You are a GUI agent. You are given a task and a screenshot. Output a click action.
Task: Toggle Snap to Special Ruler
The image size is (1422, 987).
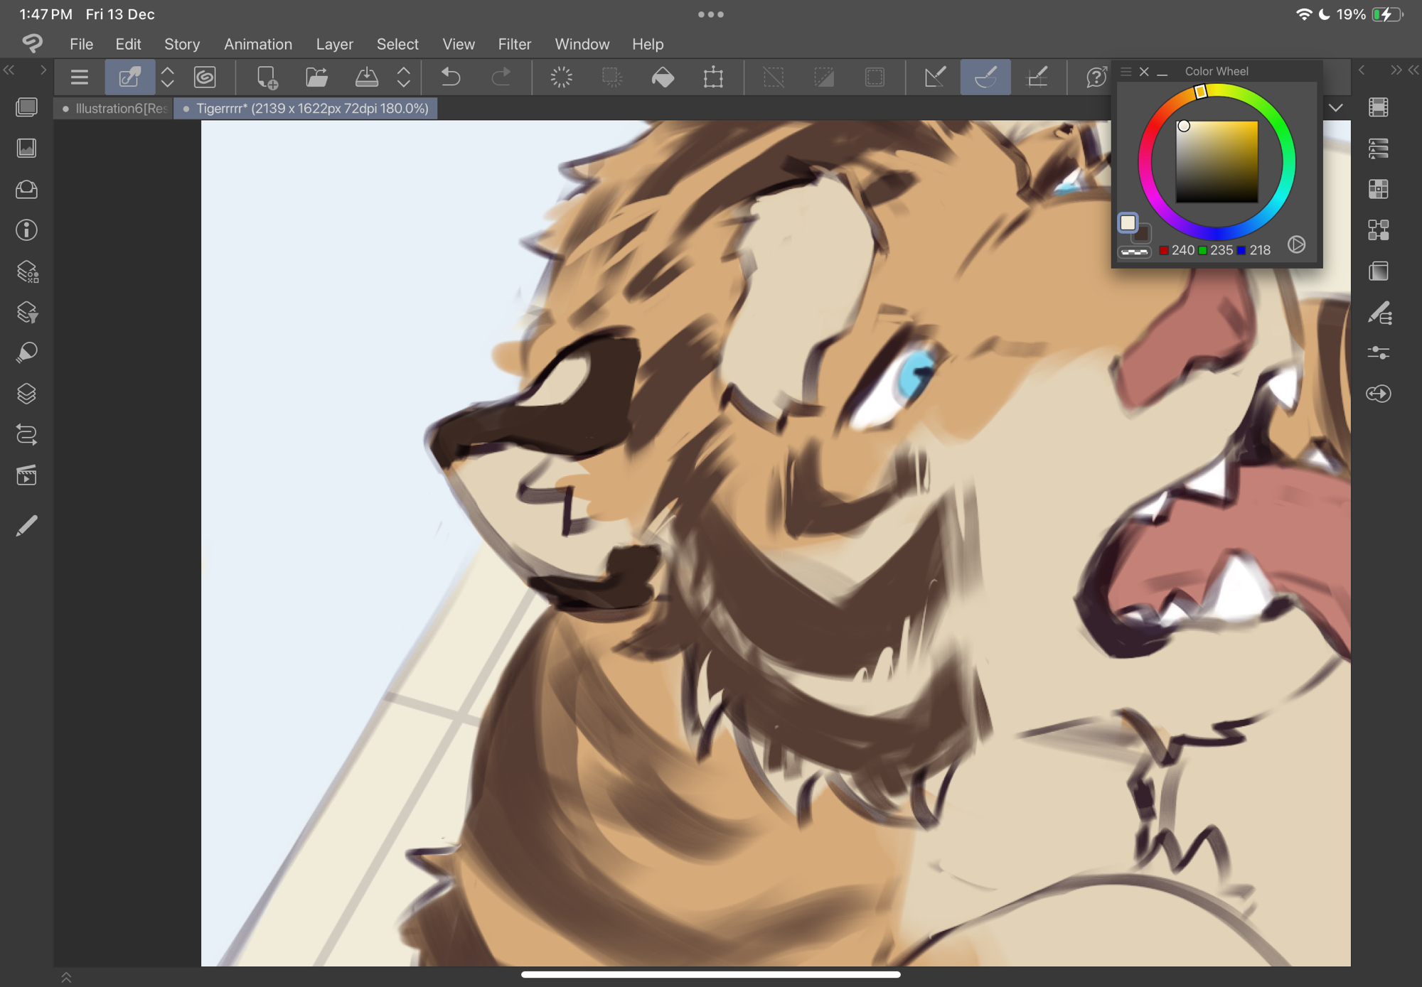point(985,77)
